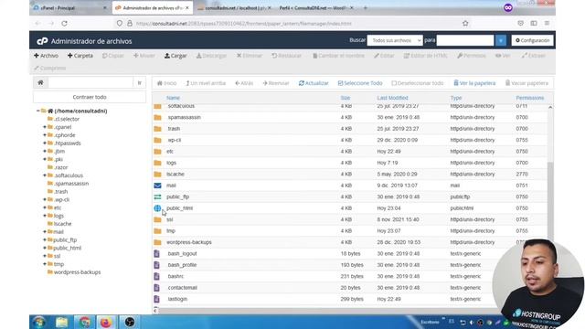This screenshot has height=329, width=585.
Task: Switch to the phpMyAdmin localhost tab
Action: point(234,8)
